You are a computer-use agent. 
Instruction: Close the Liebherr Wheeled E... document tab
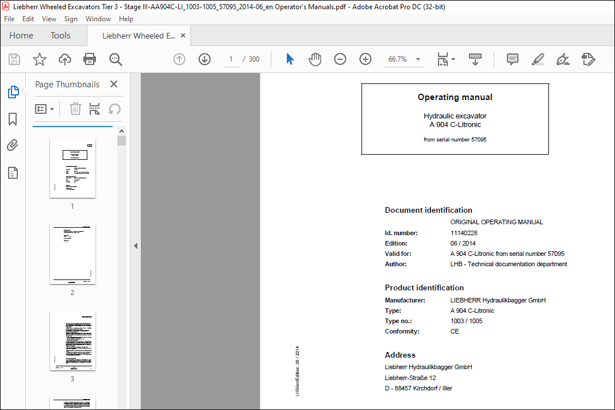183,35
